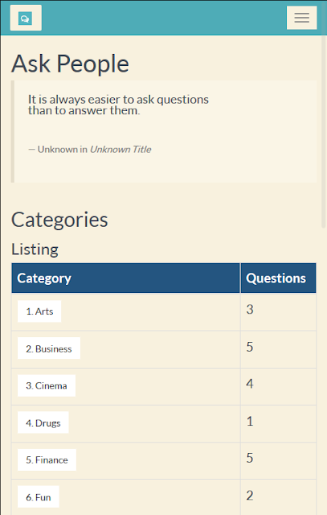This screenshot has width=327, height=515.
Task: Open the 4. Drugs category
Action: coord(43,422)
